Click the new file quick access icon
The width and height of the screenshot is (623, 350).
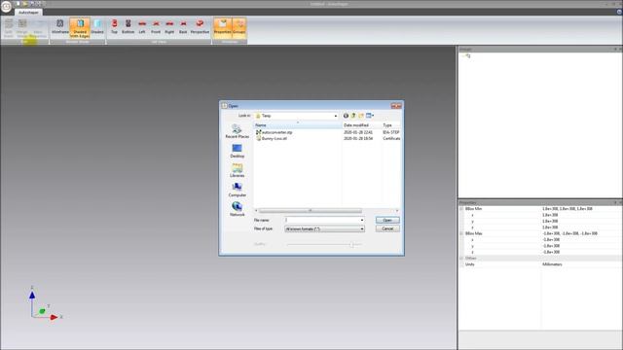point(18,4)
